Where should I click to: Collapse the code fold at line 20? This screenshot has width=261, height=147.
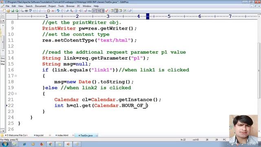coord(15,94)
